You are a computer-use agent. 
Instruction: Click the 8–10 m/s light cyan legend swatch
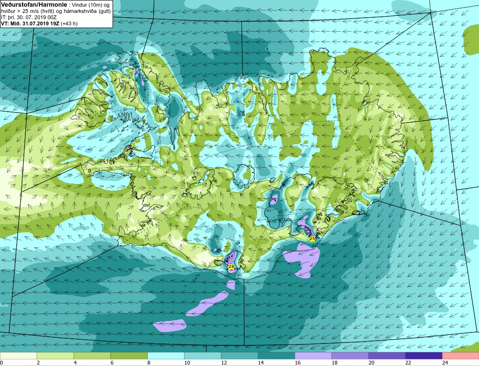166,356
